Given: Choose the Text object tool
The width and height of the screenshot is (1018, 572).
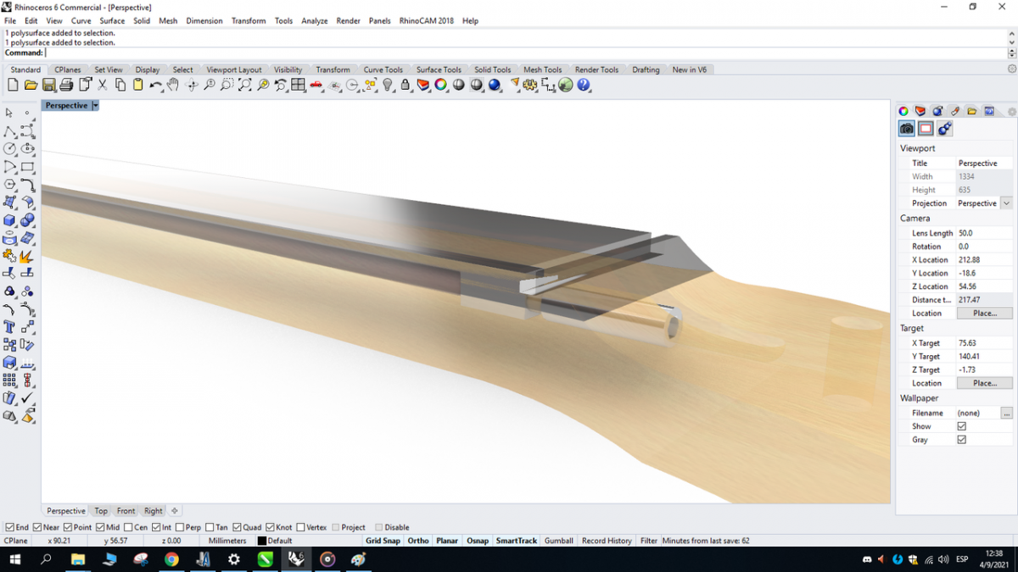Looking at the screenshot, I should pos(9,326).
